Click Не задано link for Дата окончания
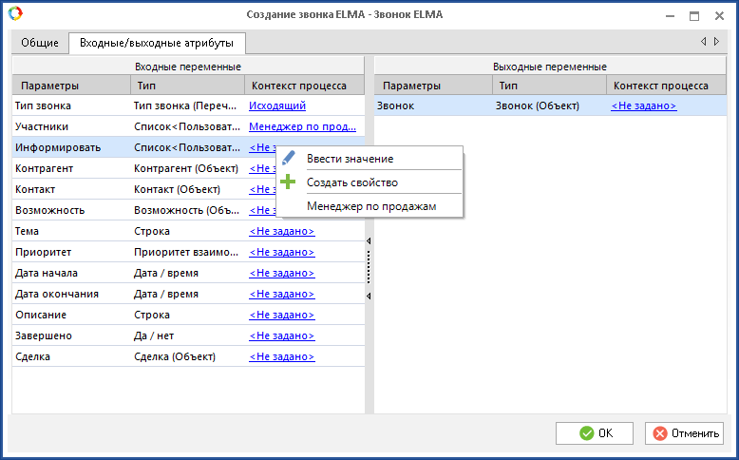 pyautogui.click(x=282, y=294)
